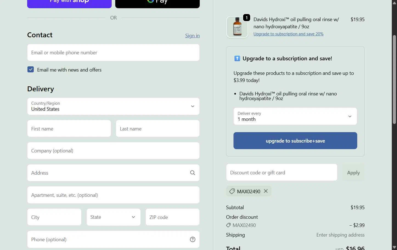Click the Subtotal amount $19.95
Screen dimensions: 397x250
[357, 208]
